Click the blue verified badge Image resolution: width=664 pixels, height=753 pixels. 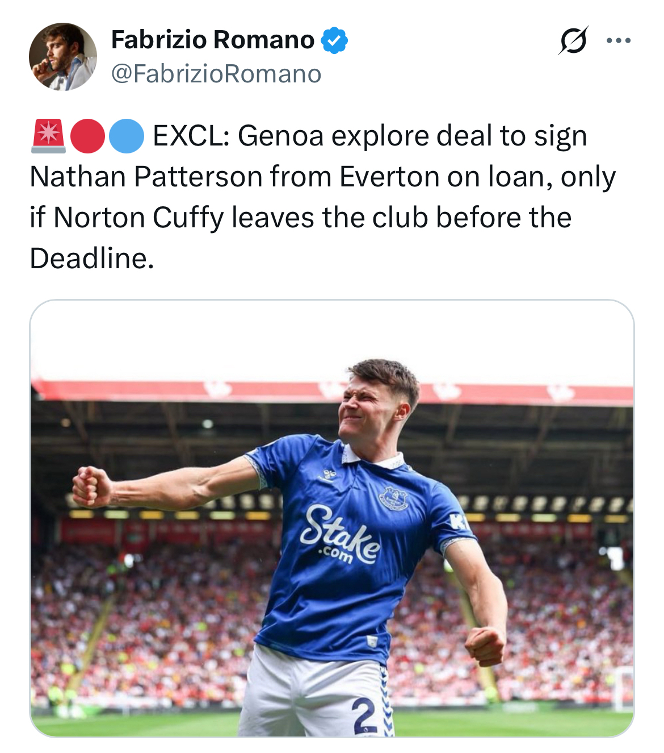pyautogui.click(x=334, y=40)
